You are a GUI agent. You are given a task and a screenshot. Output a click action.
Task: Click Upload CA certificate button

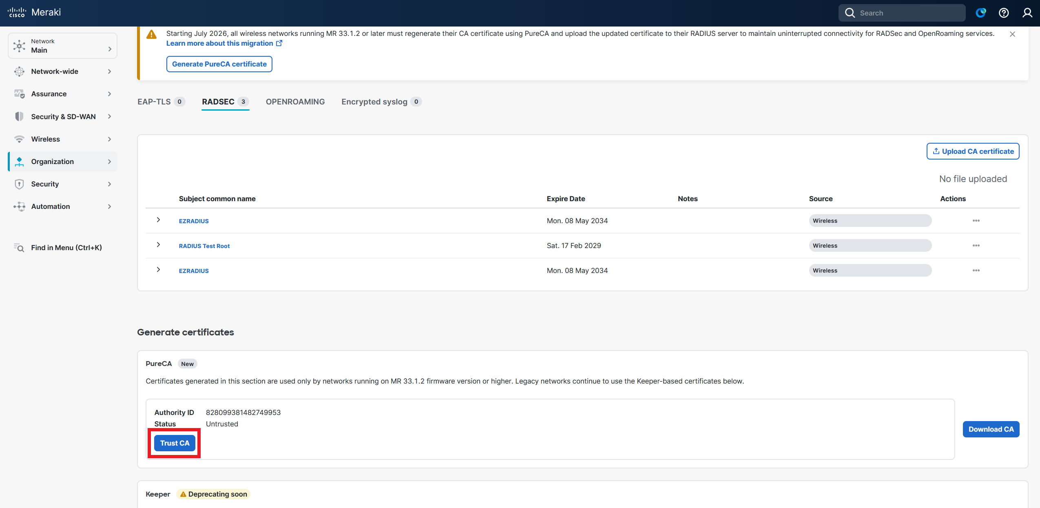(973, 151)
